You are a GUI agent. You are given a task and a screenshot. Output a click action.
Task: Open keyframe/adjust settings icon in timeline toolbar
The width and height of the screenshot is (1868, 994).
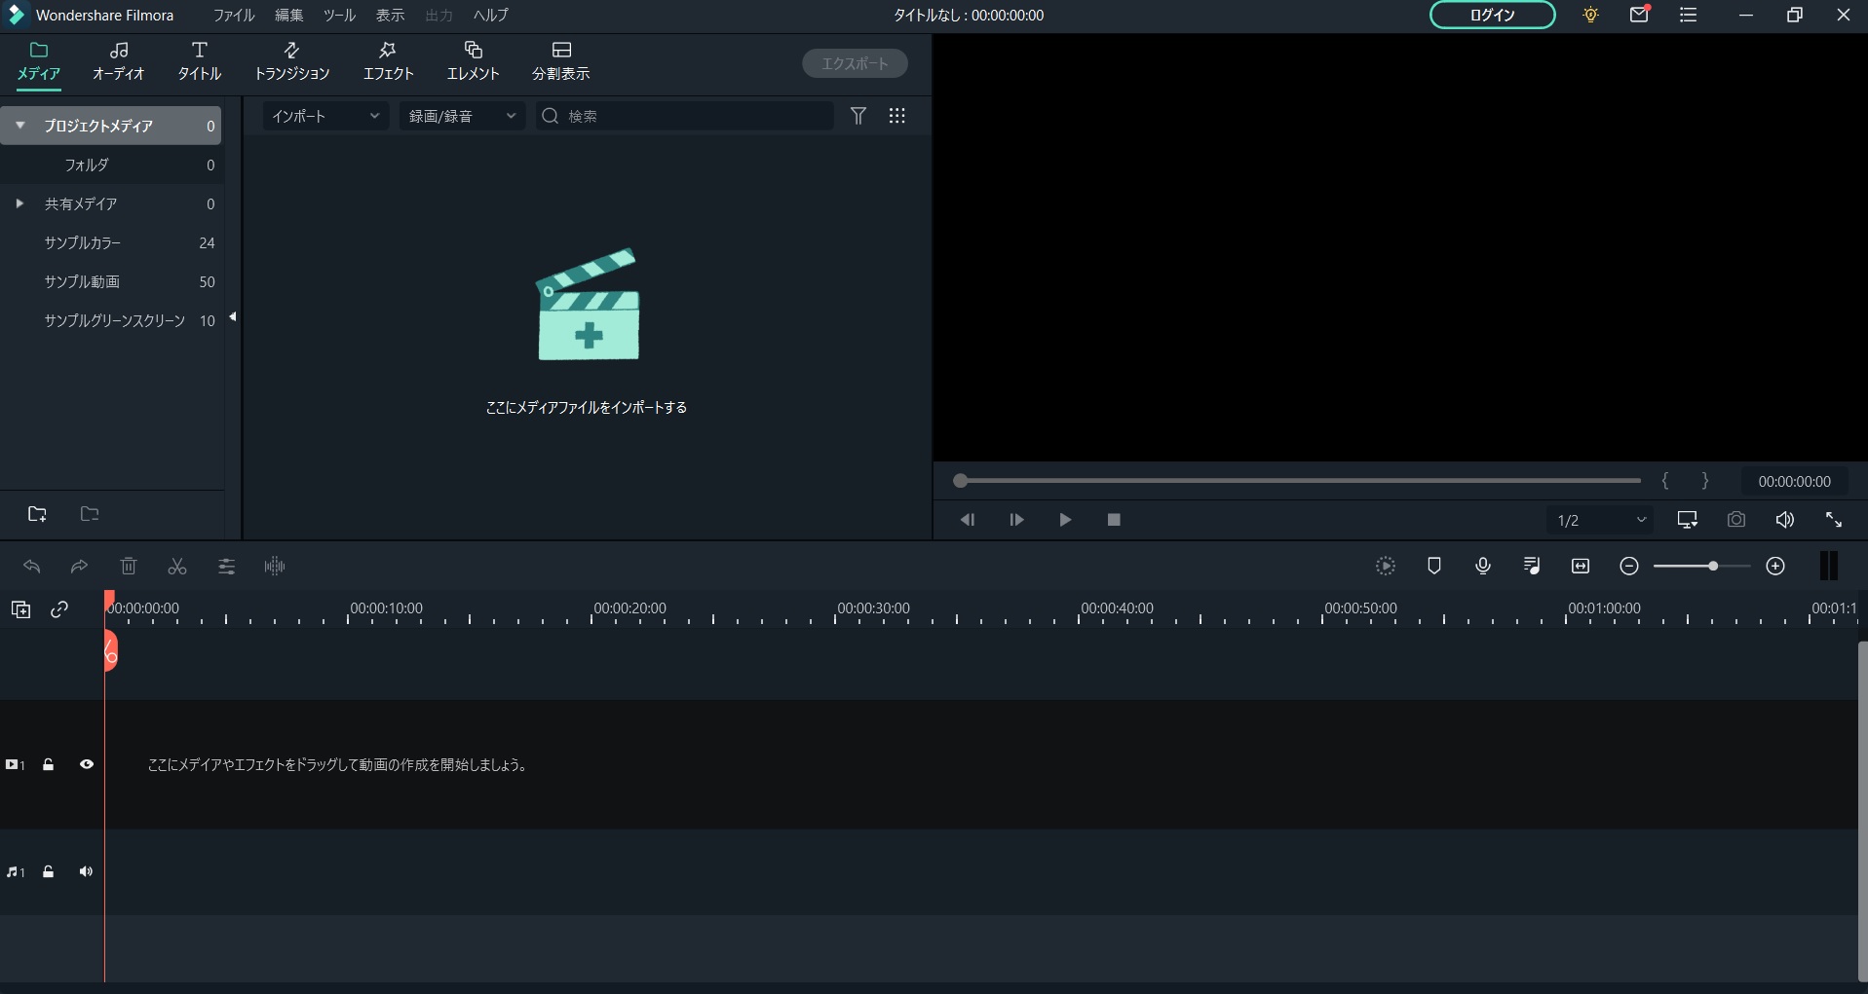[x=225, y=566]
